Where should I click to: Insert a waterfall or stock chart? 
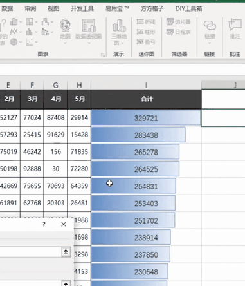(x=45, y=22)
